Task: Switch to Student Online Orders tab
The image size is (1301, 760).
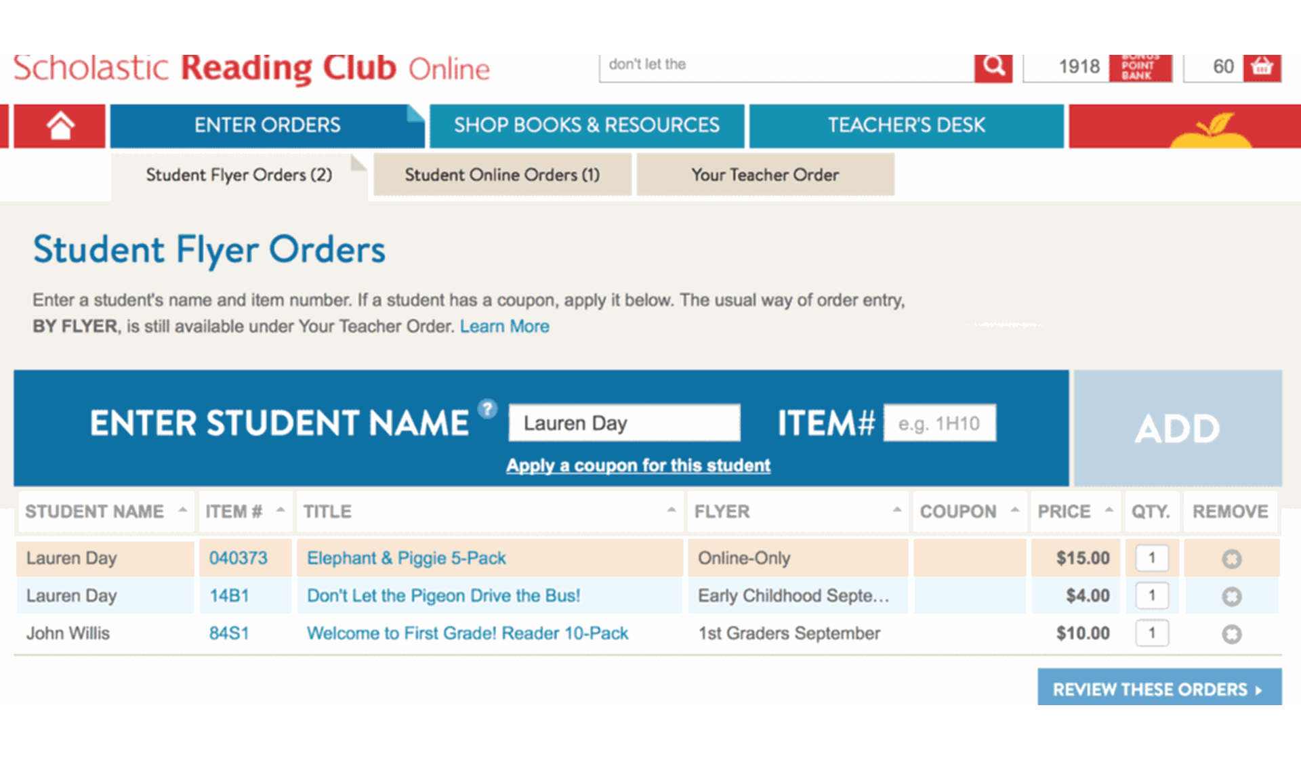Action: [x=502, y=175]
